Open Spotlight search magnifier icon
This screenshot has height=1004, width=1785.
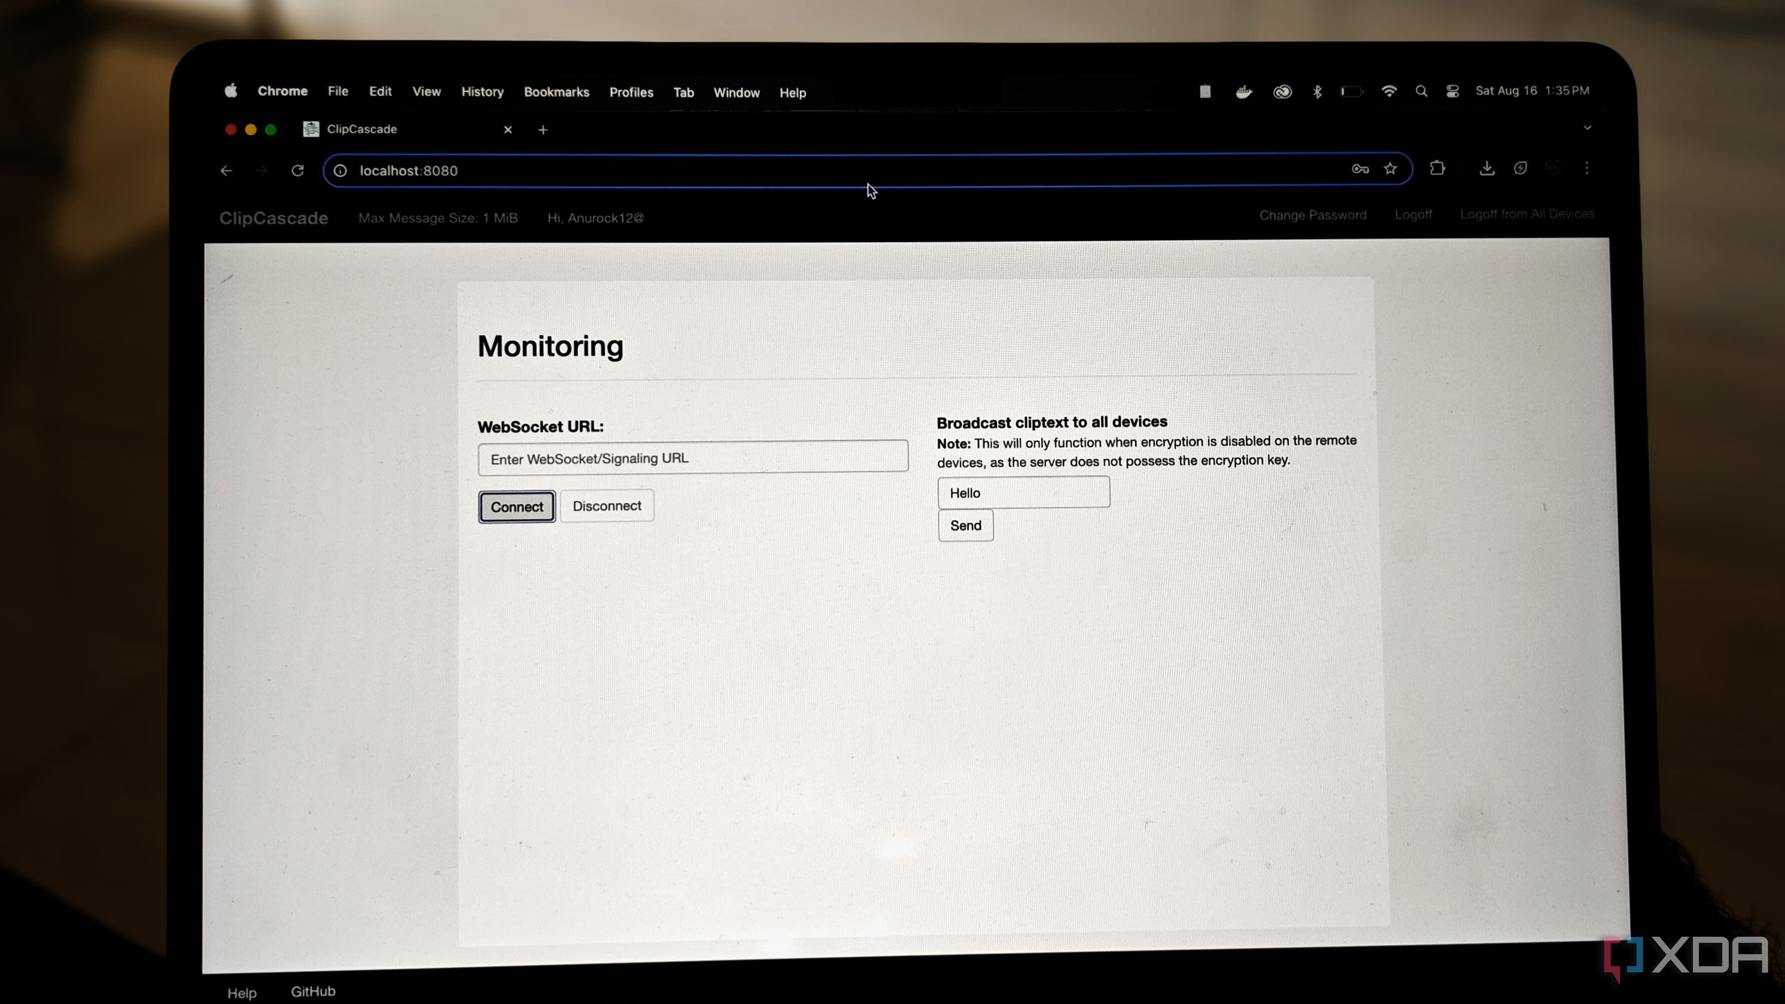(x=1421, y=91)
